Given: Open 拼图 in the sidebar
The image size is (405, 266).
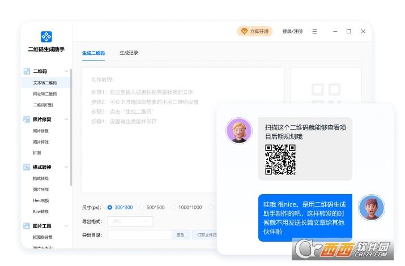Looking at the screenshot, I should click(x=37, y=153).
